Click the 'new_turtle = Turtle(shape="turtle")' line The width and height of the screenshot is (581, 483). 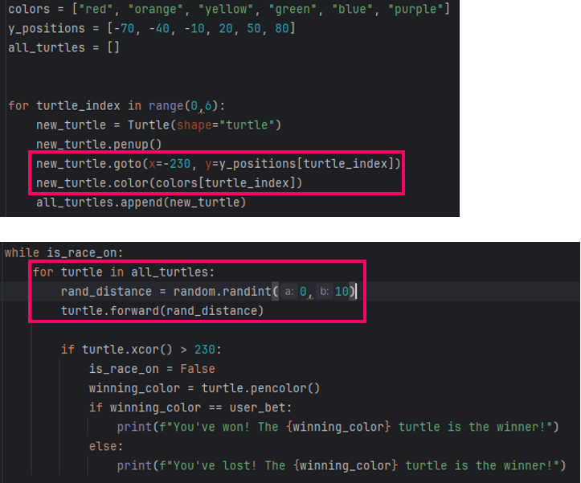158,125
